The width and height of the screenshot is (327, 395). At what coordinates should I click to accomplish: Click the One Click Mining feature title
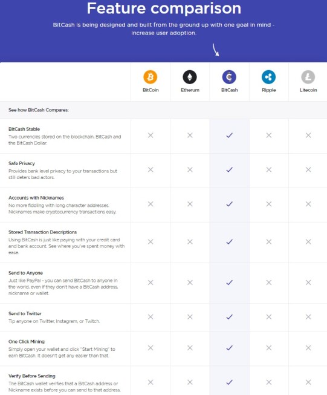pos(27,342)
